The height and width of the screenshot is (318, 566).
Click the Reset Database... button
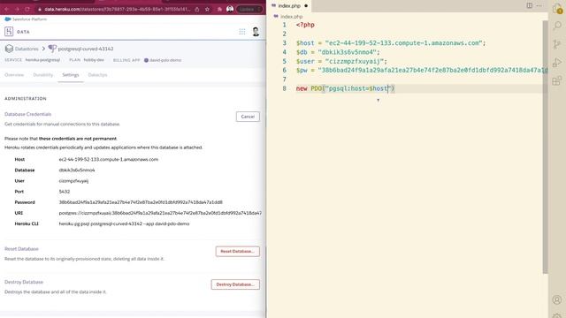point(237,251)
